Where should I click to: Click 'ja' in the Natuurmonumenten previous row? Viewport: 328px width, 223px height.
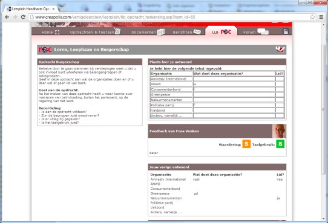tap(278, 198)
